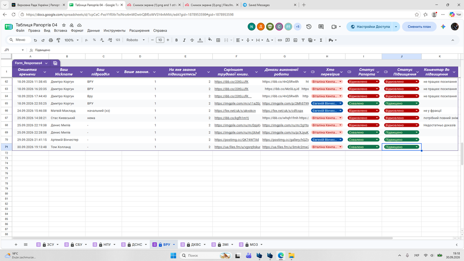Insert a chart from the toolbar
This screenshot has width=464, height=261.
pos(295,40)
